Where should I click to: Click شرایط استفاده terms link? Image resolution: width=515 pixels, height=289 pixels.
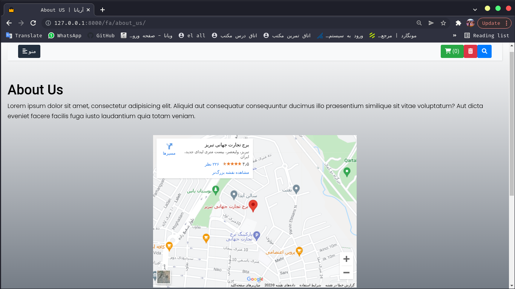[310, 285]
